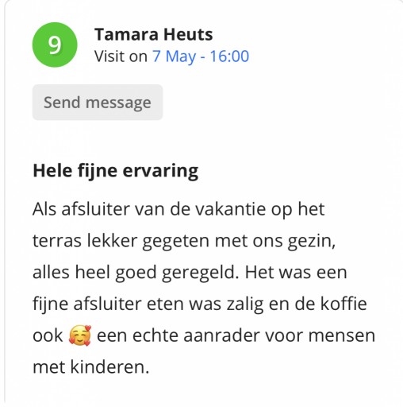
Task: Click the word 'ook' before the emoji
Action: [x=48, y=335]
